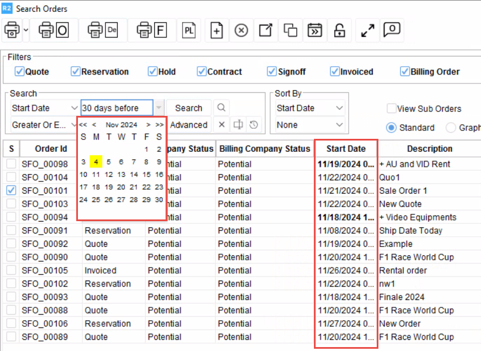Screen dimensions: 481x351
Task: Click the Advanced search button
Action: coord(189,125)
